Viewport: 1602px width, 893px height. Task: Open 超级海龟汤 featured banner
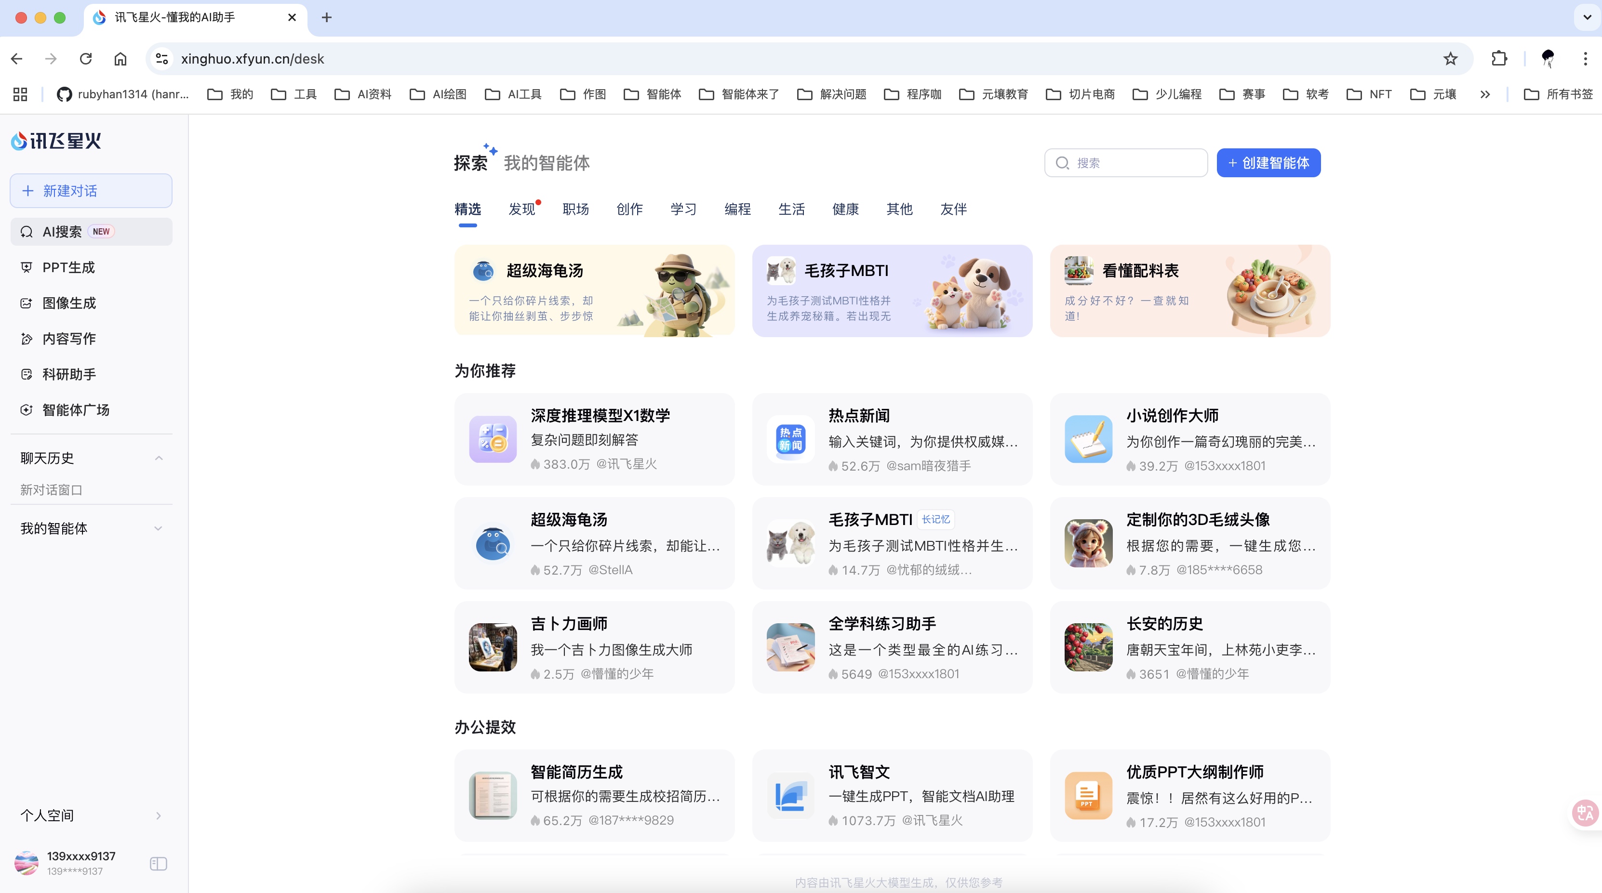(594, 291)
